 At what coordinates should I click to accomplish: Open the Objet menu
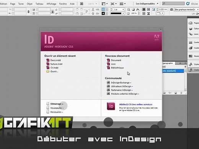tap(29, 4)
